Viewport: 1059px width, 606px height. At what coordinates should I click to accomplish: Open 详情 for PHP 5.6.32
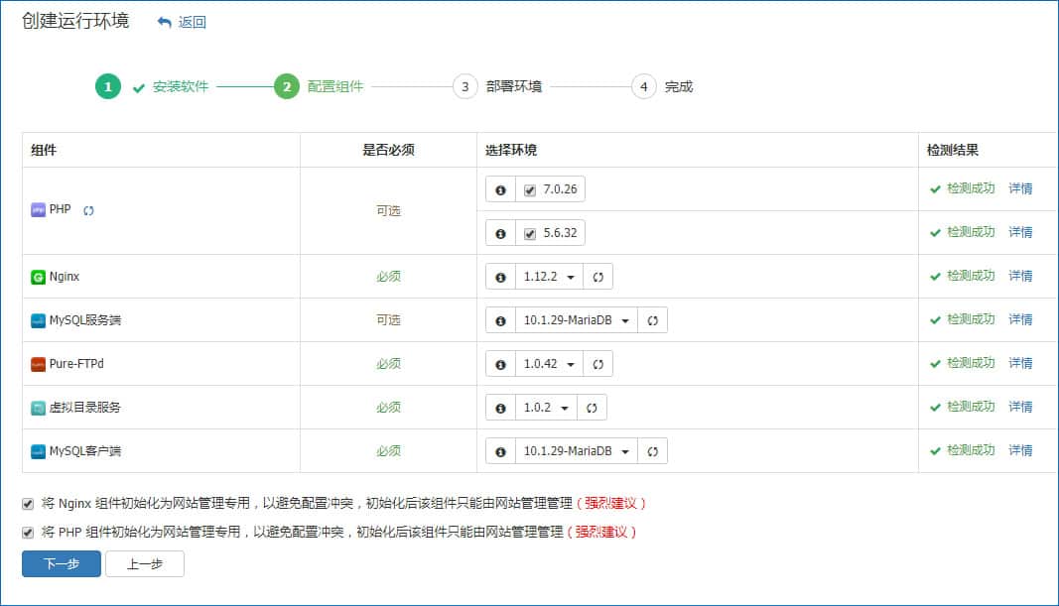tap(1020, 232)
